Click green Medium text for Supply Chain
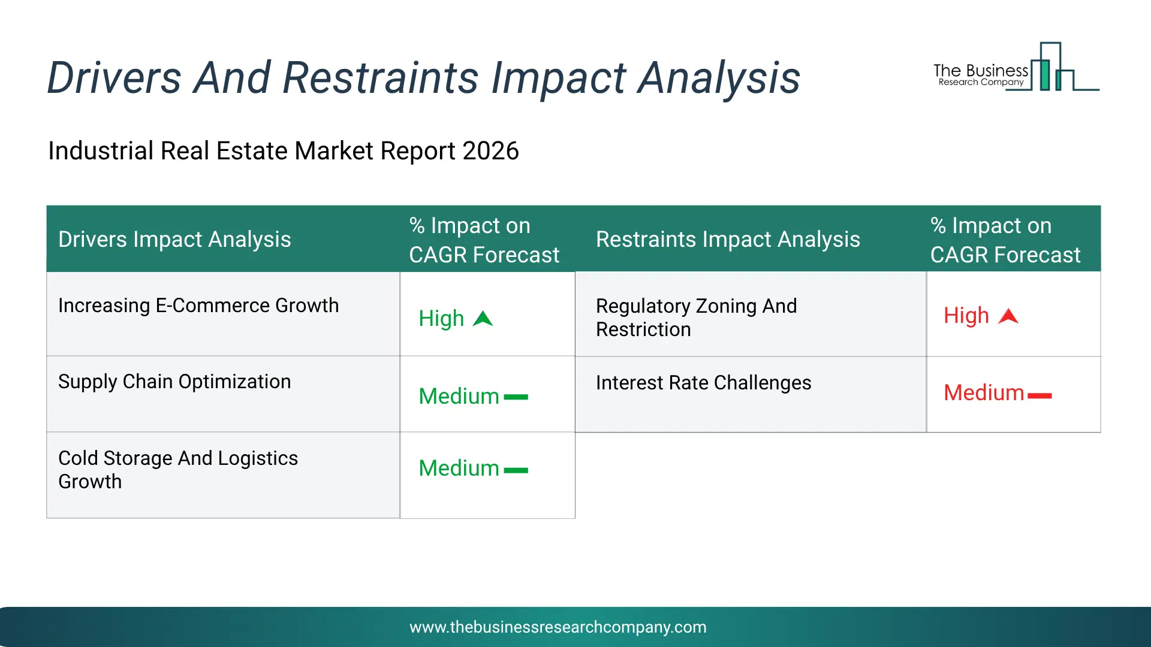The image size is (1151, 647). click(459, 397)
